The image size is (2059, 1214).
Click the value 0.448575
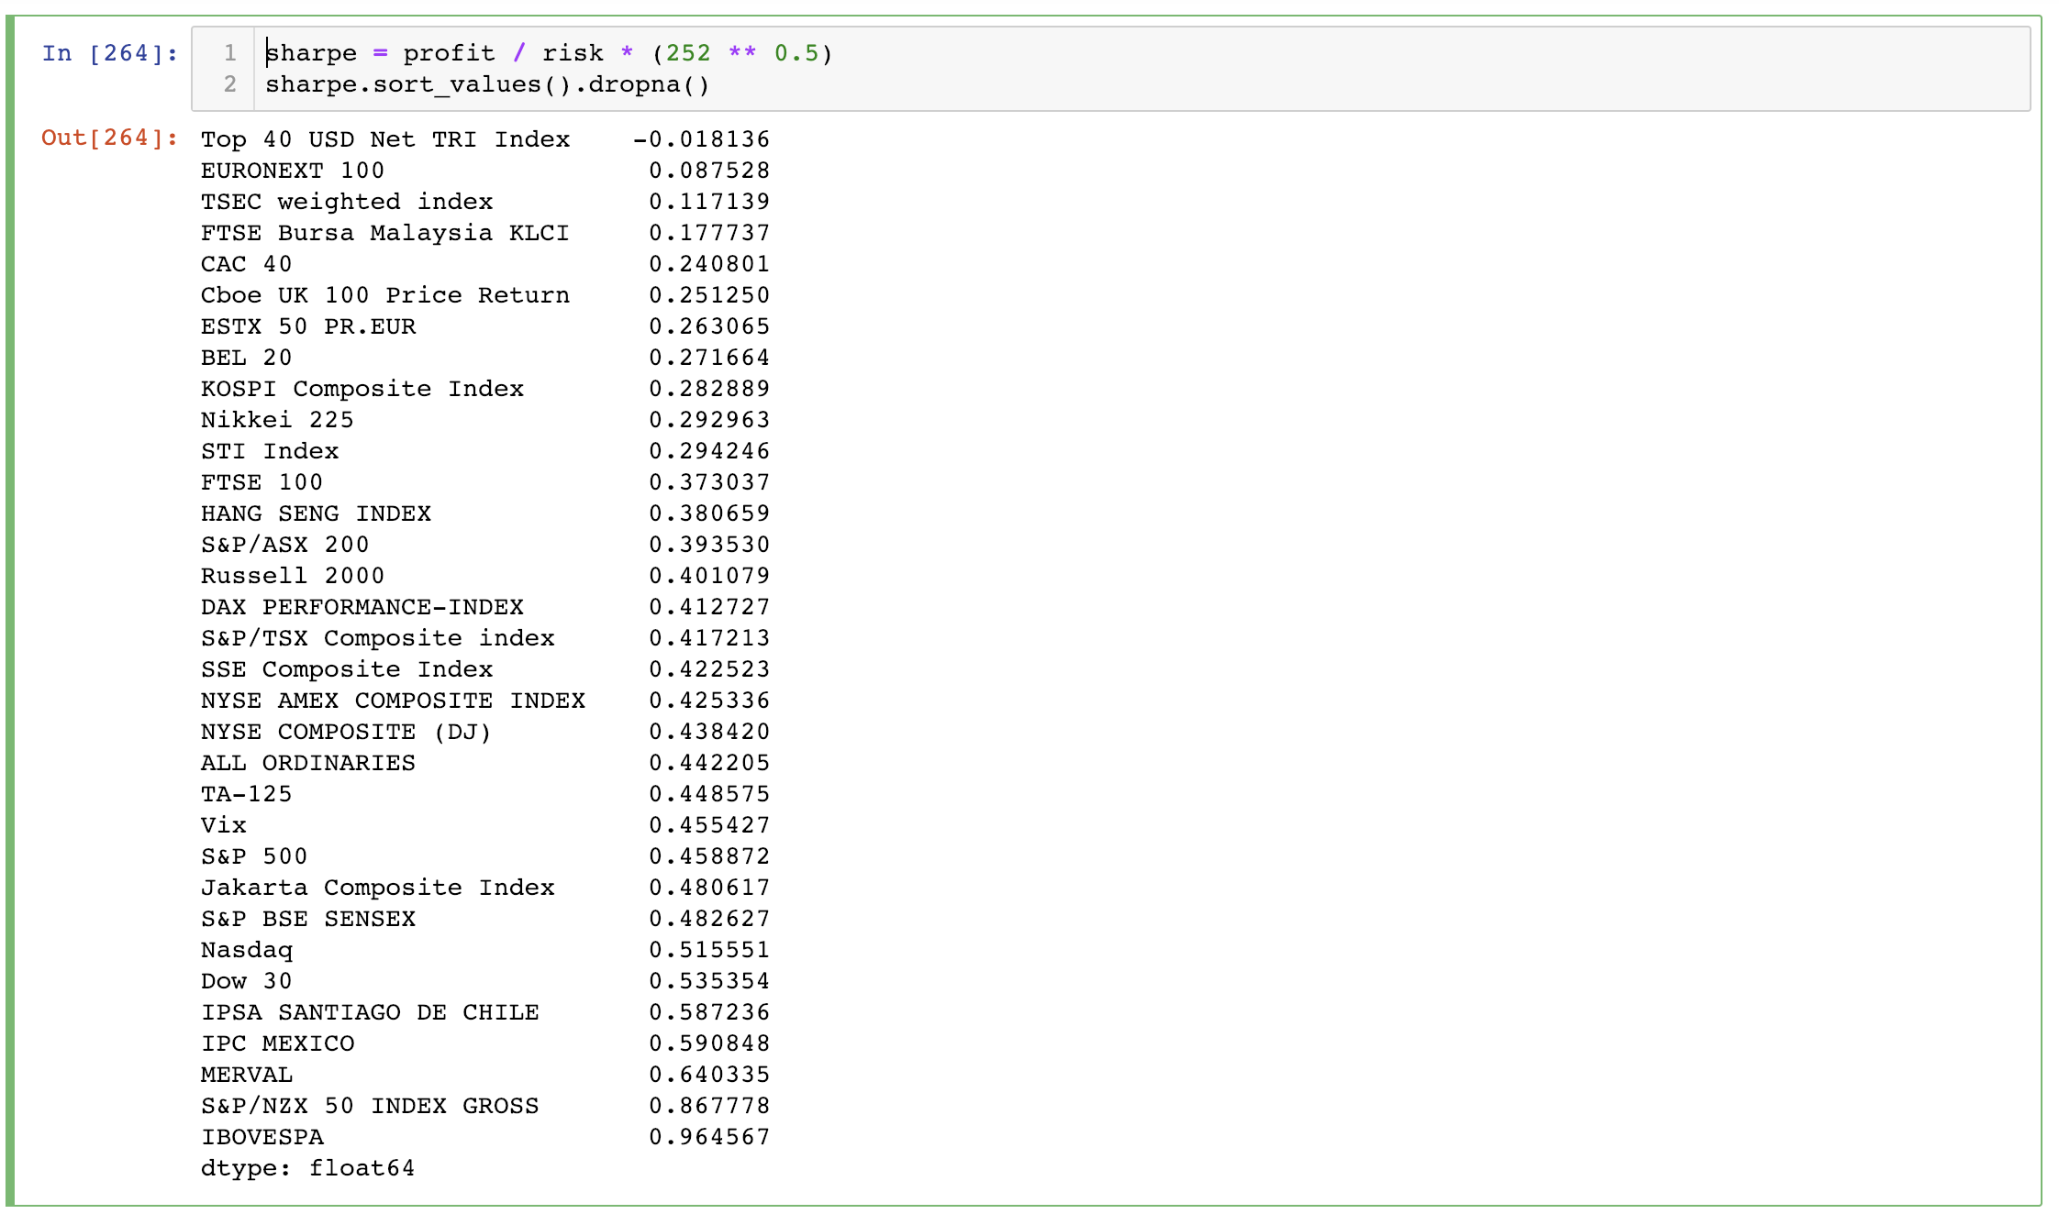(x=709, y=794)
